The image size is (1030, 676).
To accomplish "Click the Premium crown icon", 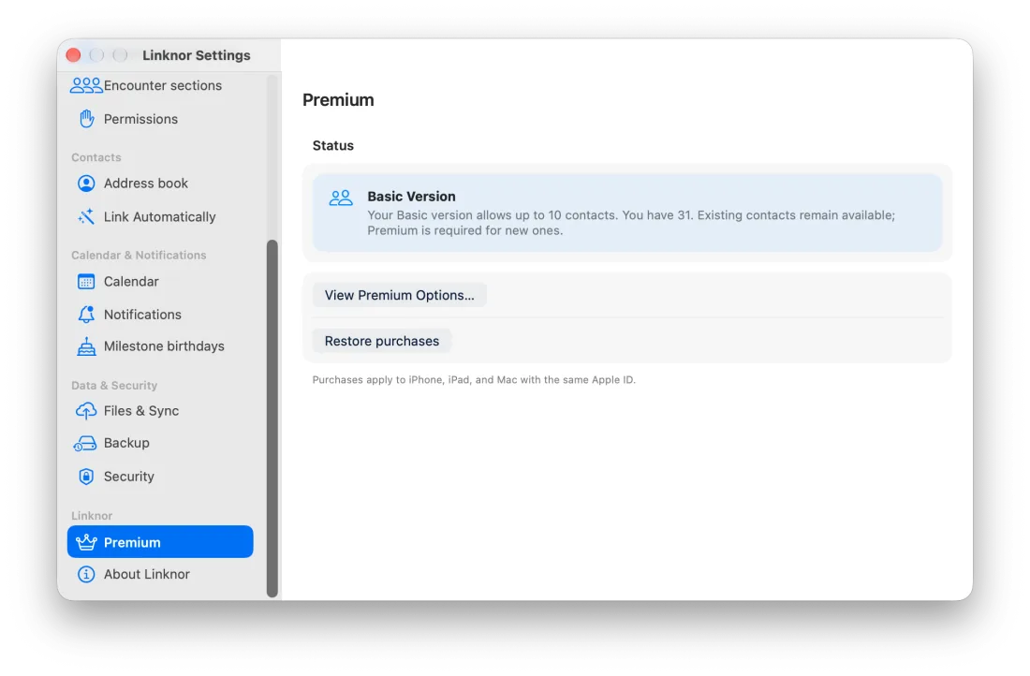I will click(x=86, y=543).
